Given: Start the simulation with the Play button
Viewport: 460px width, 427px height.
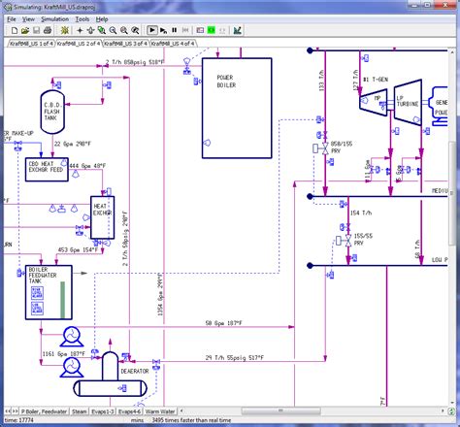Looking at the screenshot, I should [152, 30].
